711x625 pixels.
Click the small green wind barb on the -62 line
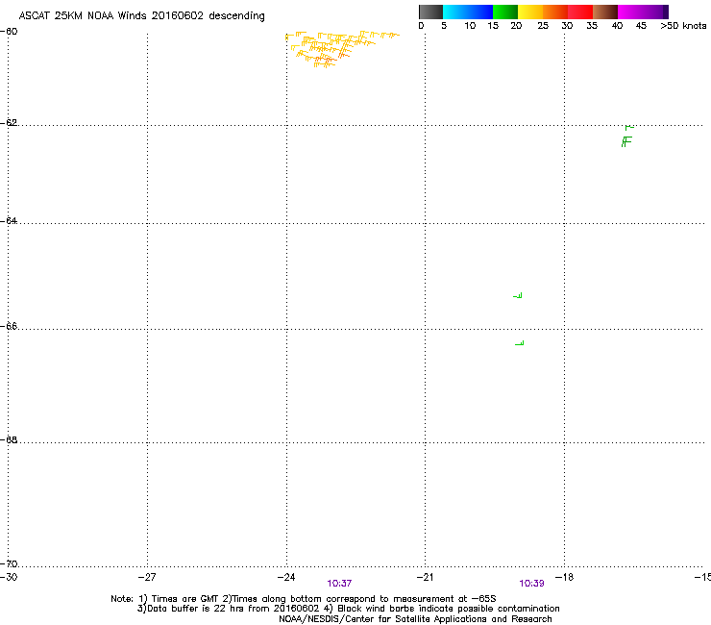pos(629,127)
